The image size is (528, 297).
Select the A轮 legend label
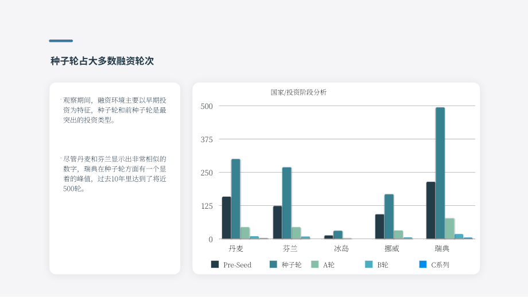coord(329,265)
